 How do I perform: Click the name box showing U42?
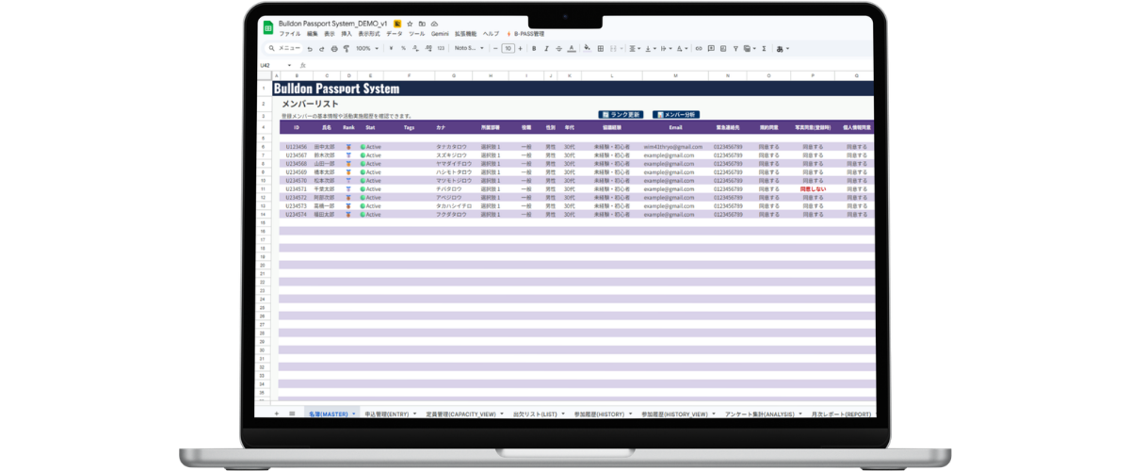pyautogui.click(x=273, y=65)
